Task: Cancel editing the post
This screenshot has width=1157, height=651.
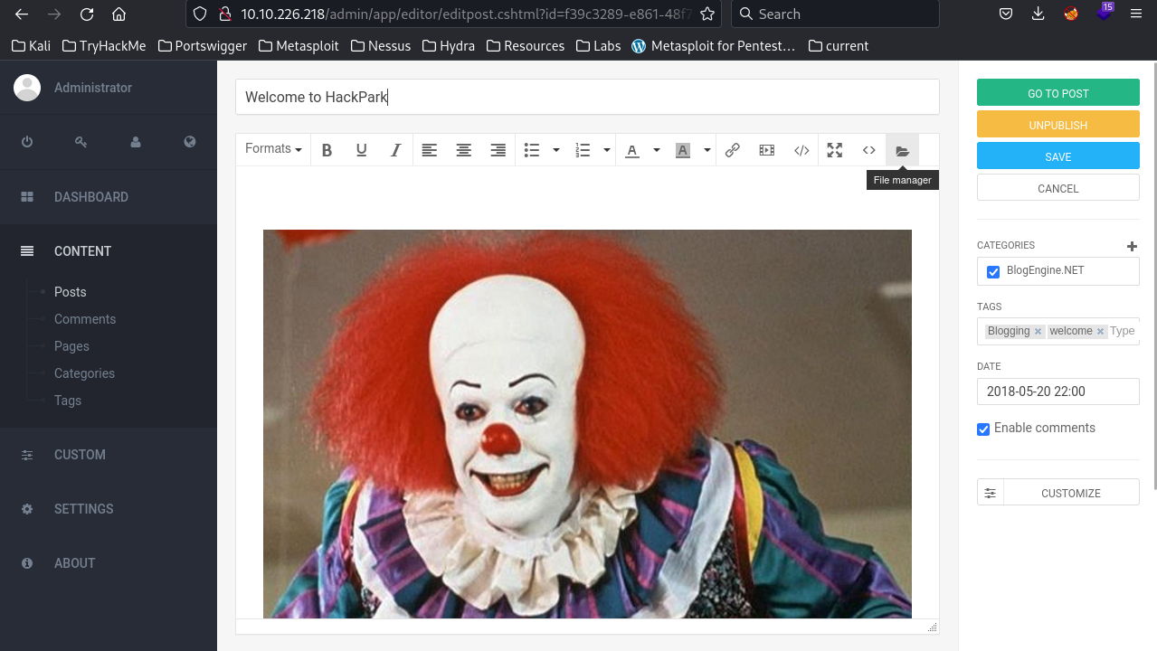Action: point(1058,188)
